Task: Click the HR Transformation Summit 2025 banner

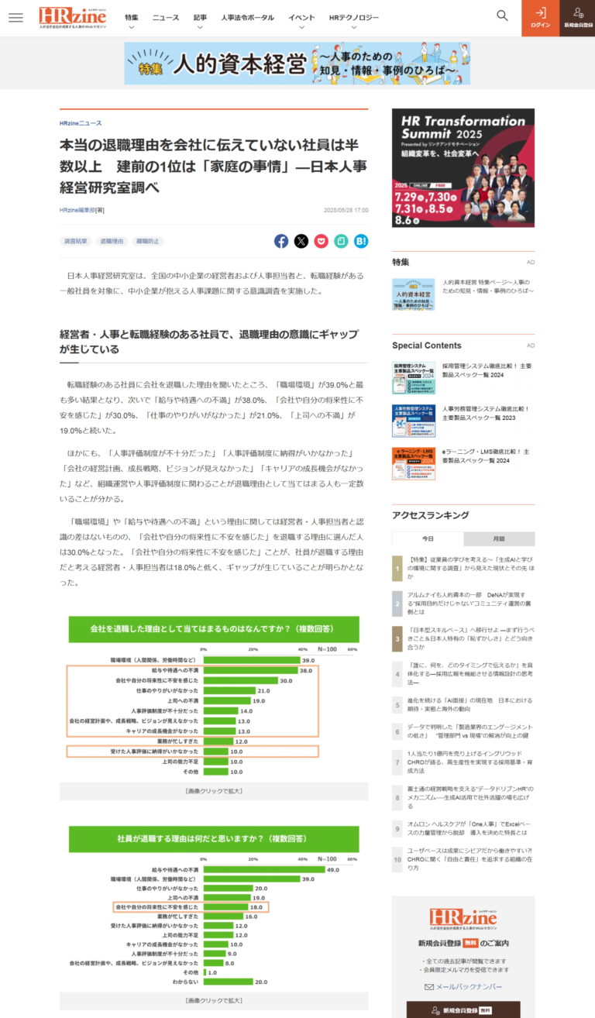Action: point(463,167)
